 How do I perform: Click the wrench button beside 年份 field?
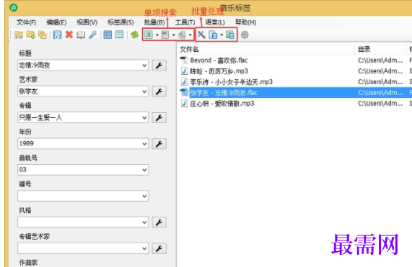[159, 144]
